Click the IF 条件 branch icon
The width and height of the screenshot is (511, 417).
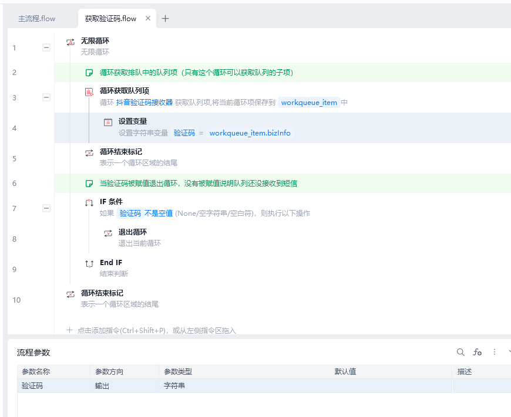89,202
